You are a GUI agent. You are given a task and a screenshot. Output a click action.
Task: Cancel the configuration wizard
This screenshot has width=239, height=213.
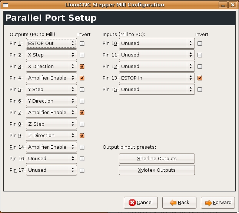coord(141,203)
